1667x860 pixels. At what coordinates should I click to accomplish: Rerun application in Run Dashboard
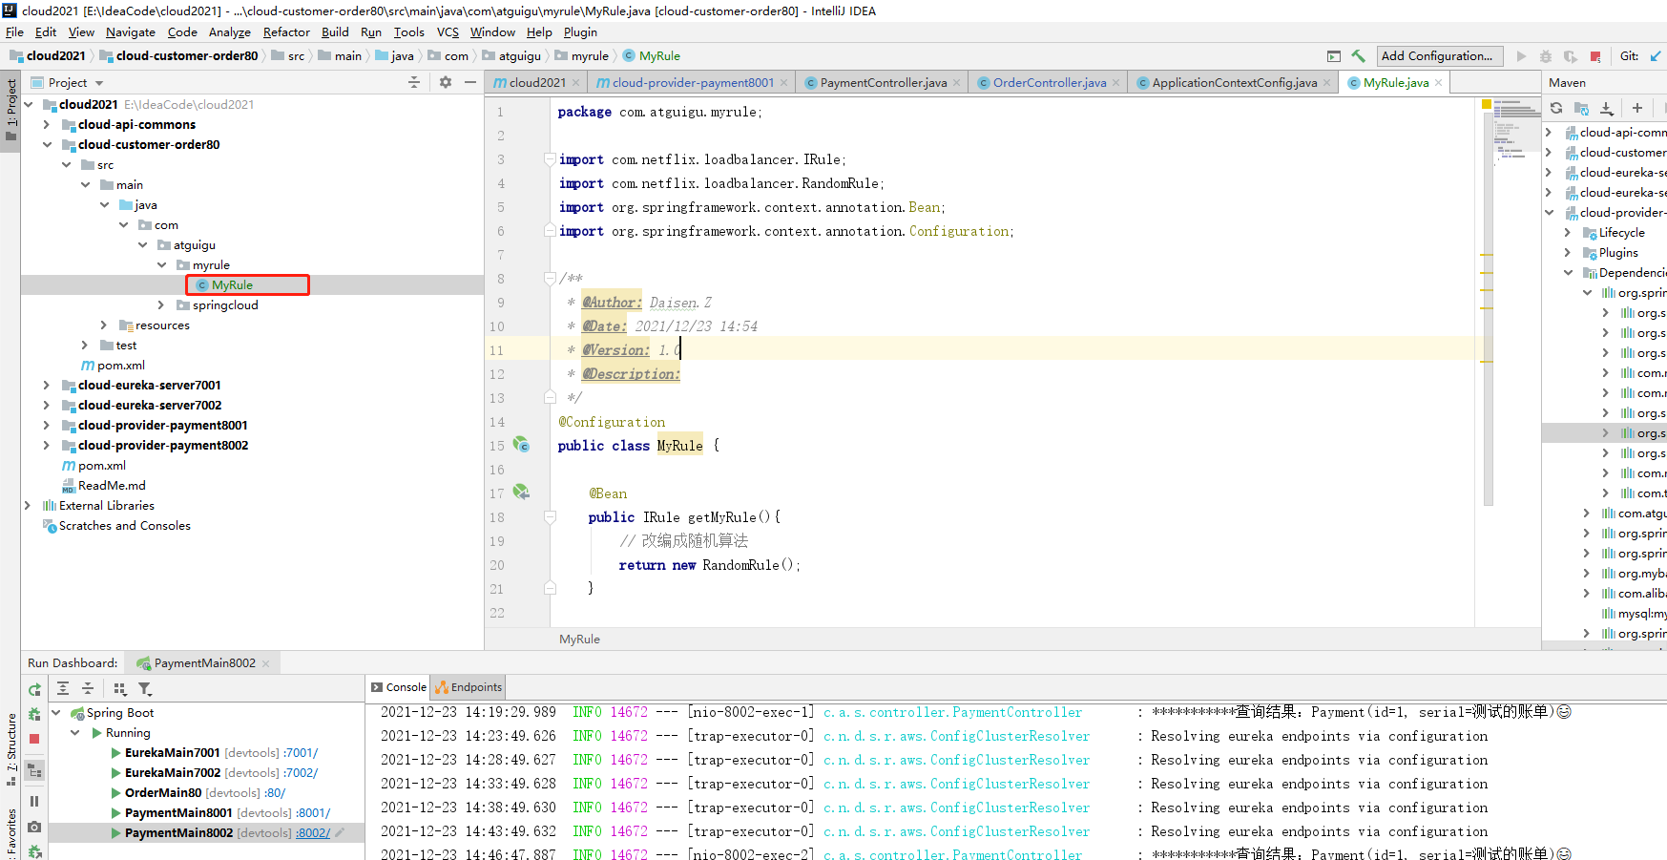34,689
